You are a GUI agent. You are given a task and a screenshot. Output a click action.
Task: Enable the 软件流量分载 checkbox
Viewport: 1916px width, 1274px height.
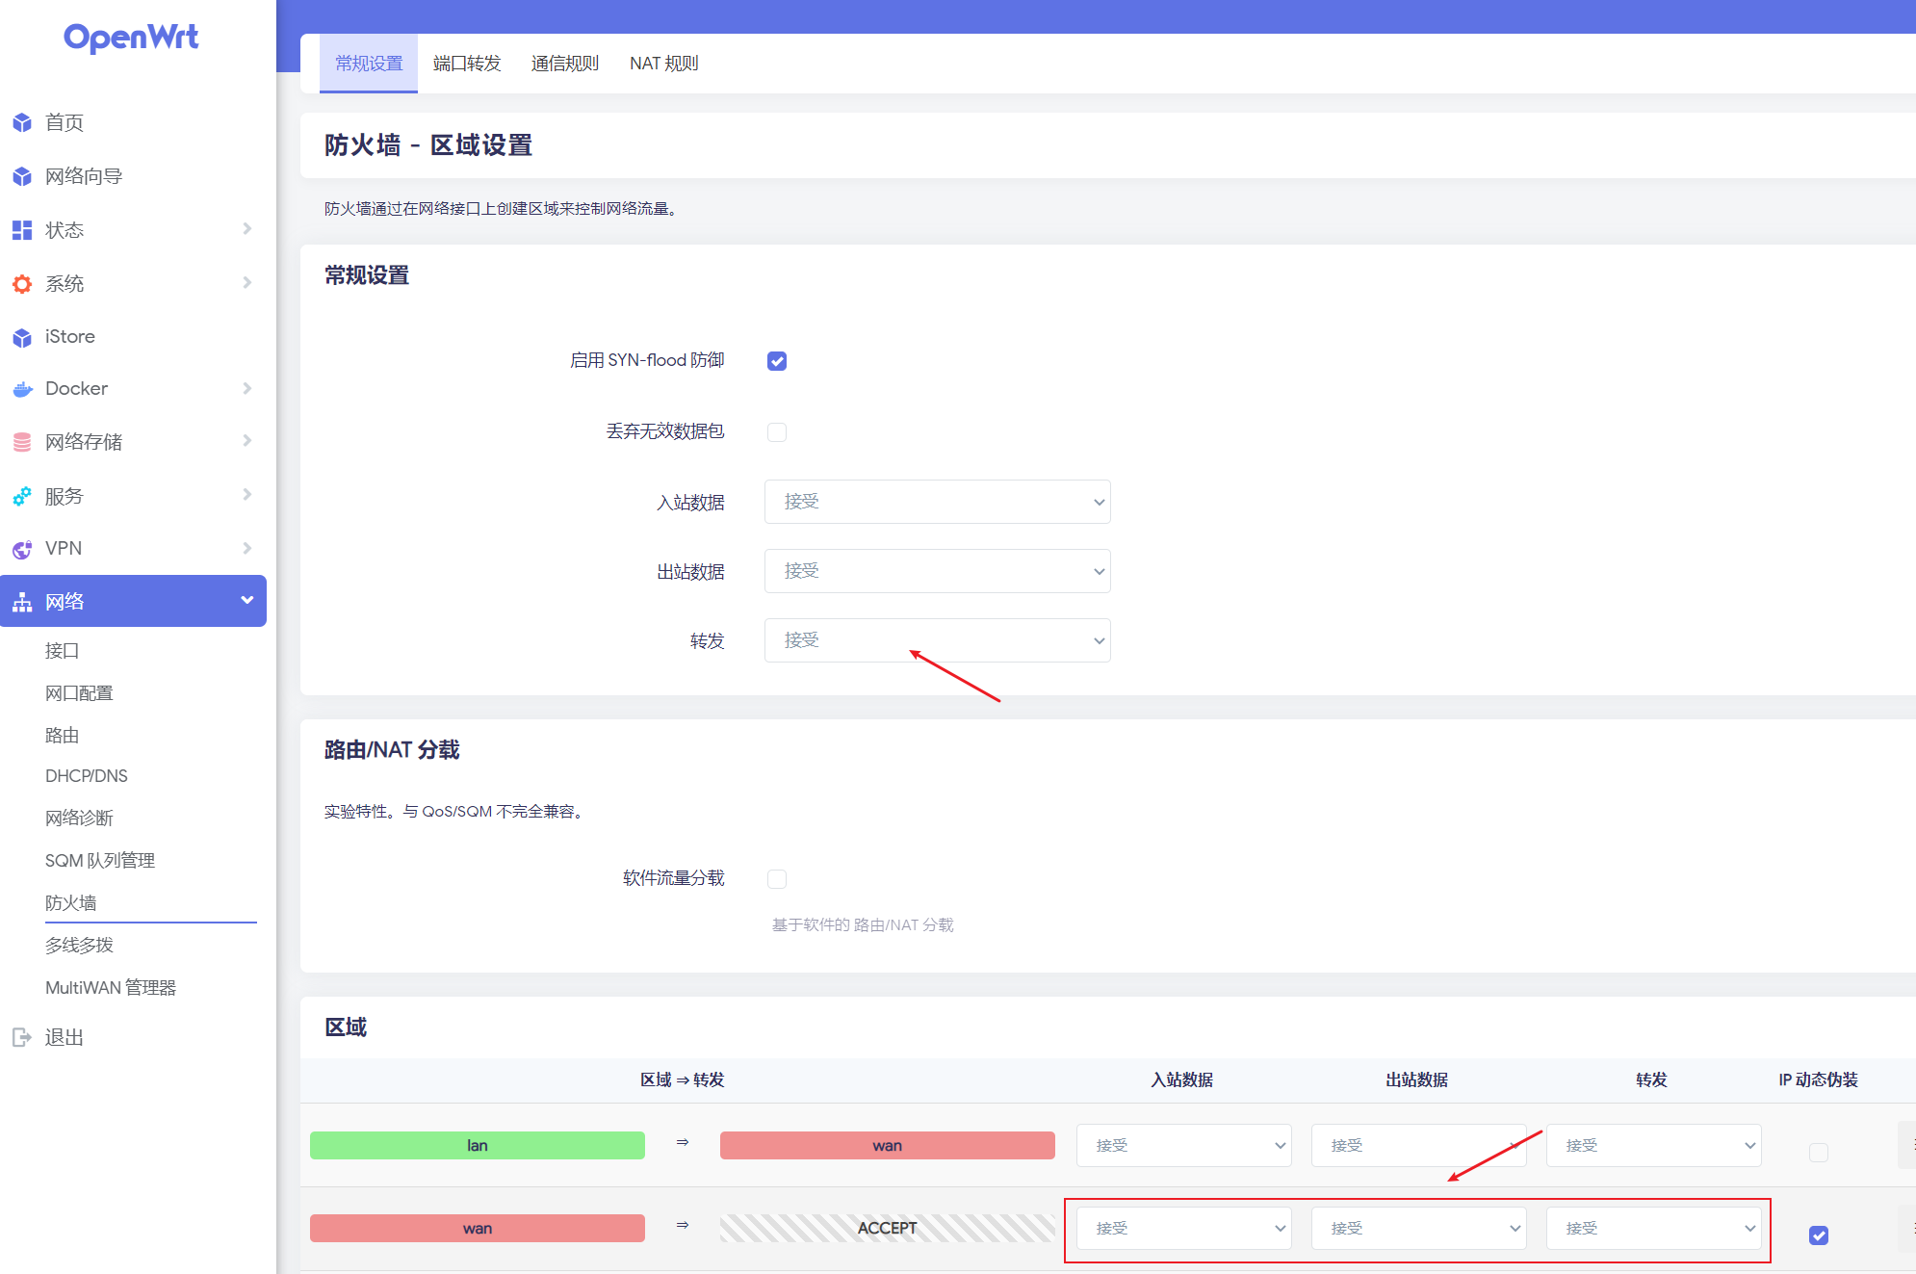tap(777, 878)
